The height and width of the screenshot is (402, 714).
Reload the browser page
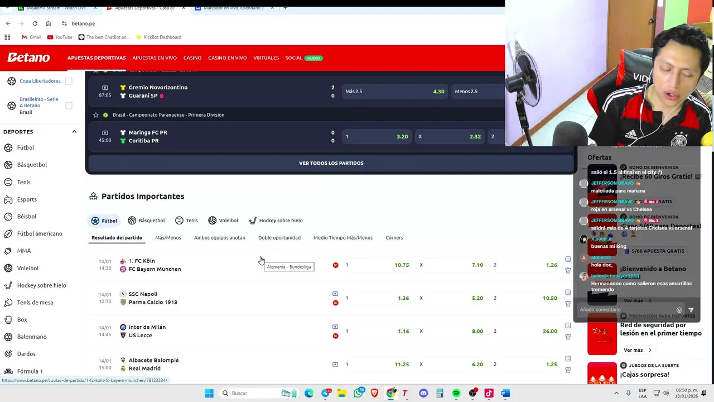[35, 23]
